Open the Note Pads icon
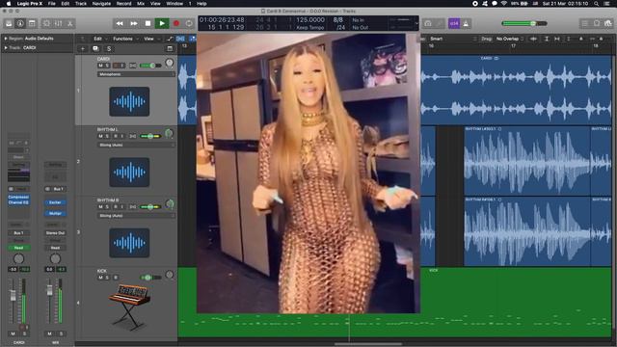This screenshot has height=347, width=617. pos(597,23)
